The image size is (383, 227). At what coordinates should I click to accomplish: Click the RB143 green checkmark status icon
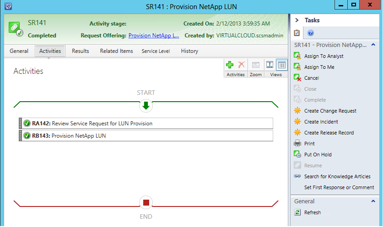(27, 135)
